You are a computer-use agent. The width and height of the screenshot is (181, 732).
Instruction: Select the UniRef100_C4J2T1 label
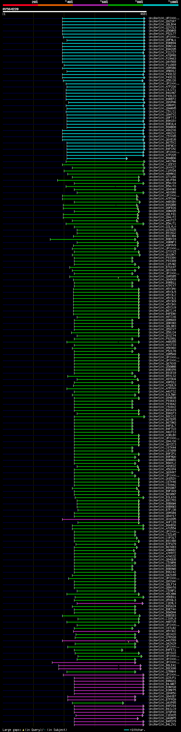[162, 90]
